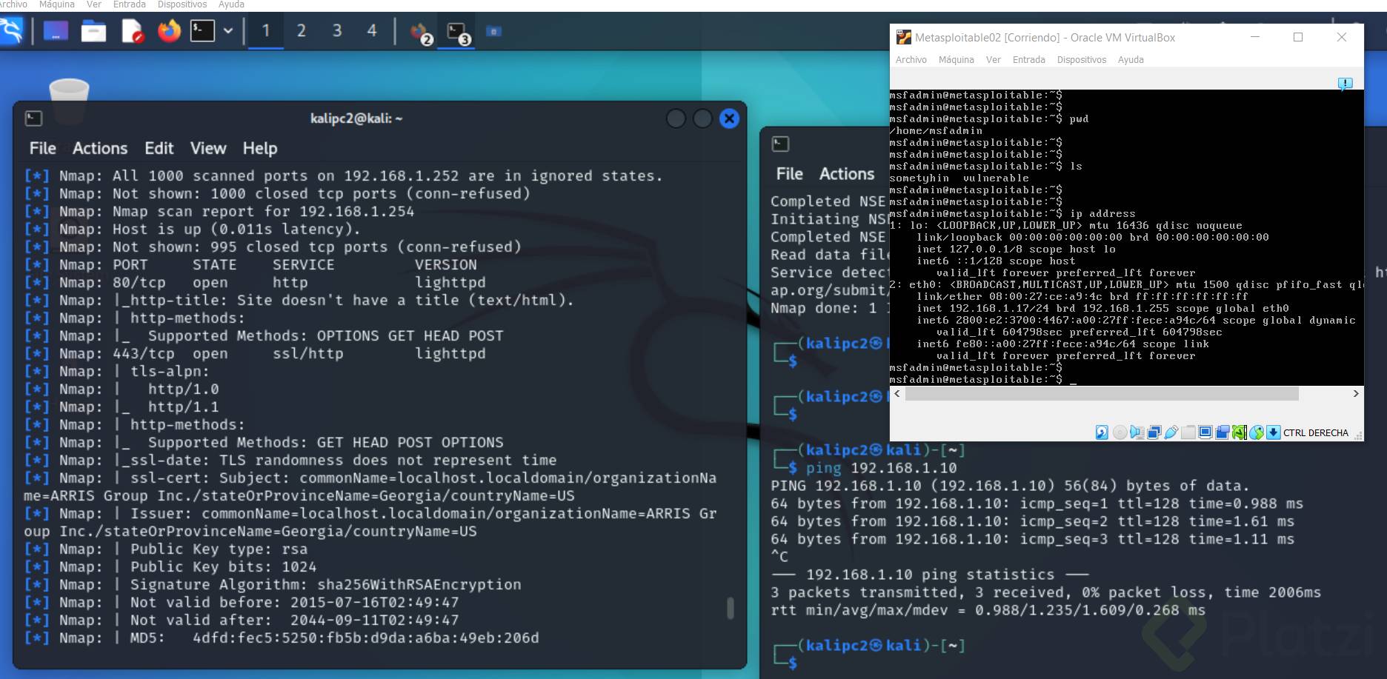Click the kalipc2@kali terminal title text
This screenshot has width=1387, height=679.
(x=356, y=118)
